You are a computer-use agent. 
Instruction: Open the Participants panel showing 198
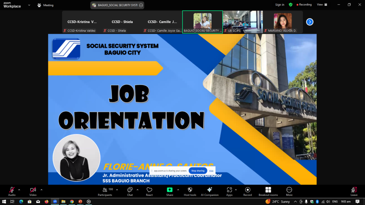coord(105,191)
